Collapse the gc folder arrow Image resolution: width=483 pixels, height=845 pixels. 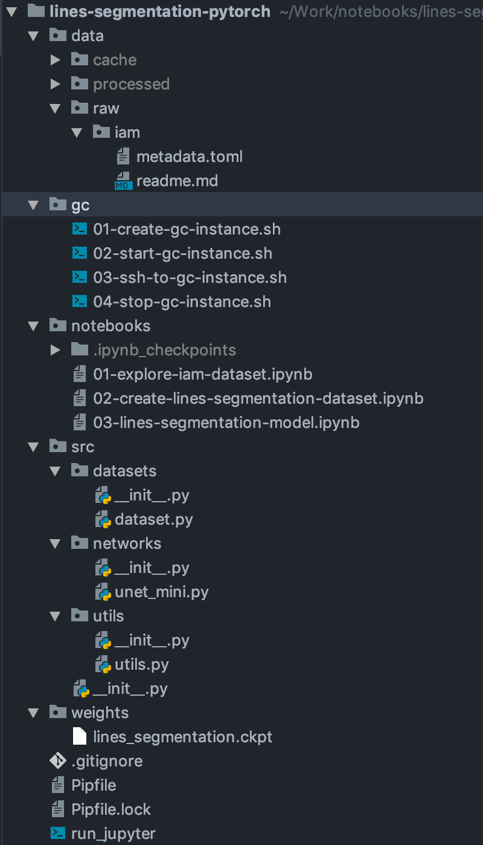pos(34,205)
